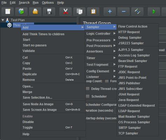Toggle the Delay Thread creation checkbox
The image size is (166, 140).
click(88, 89)
